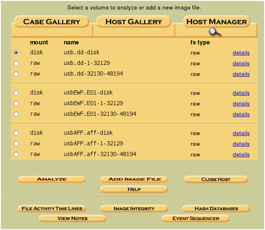Viewport: 265px width, 230px height.
Task: Select usbAFF.aff-1-32129 radio button
Action: [16, 144]
